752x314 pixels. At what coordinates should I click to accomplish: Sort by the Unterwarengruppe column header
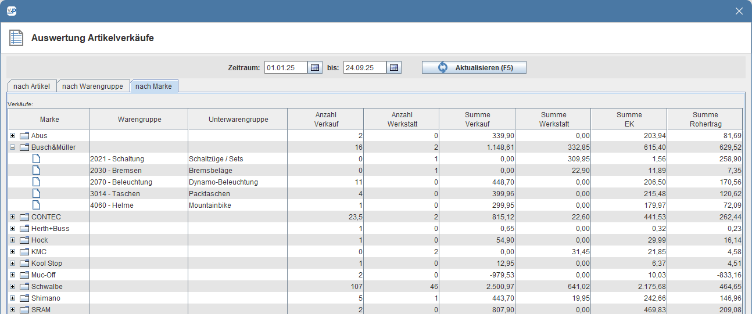tap(238, 119)
